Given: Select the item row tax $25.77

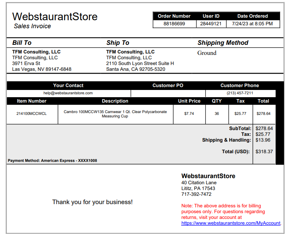Looking at the screenshot, I should [240, 113].
